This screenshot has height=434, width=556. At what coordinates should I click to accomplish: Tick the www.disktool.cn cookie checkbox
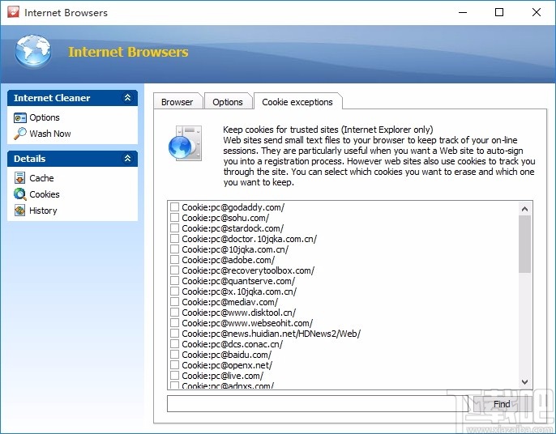(x=174, y=312)
